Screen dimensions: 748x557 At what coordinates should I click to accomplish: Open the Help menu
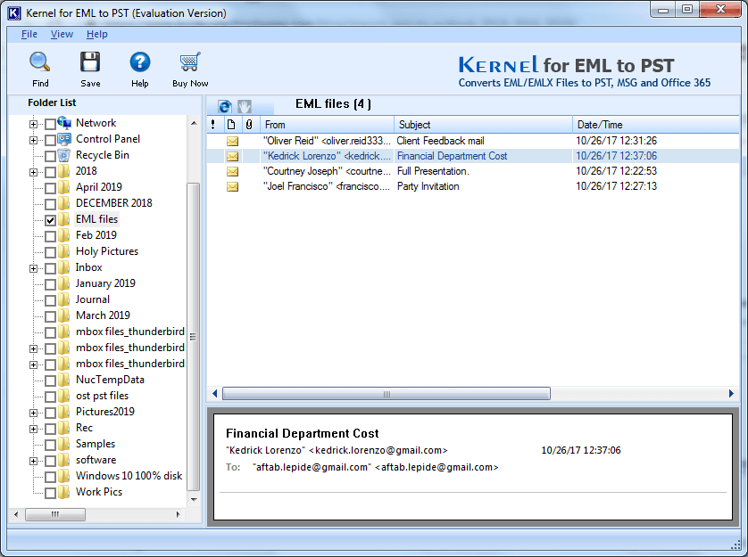click(96, 34)
